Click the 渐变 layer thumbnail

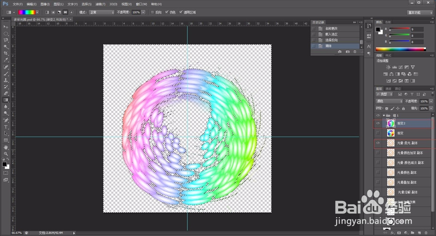[391, 133]
